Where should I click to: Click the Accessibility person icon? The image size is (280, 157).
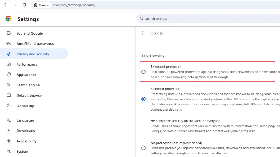pos(9,141)
